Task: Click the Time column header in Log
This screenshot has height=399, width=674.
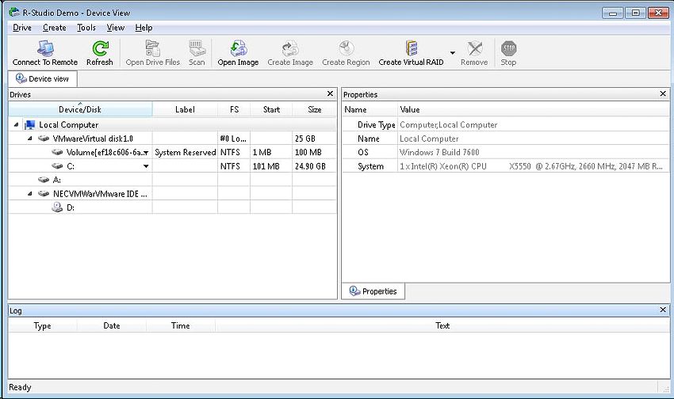Action: pyautogui.click(x=181, y=325)
